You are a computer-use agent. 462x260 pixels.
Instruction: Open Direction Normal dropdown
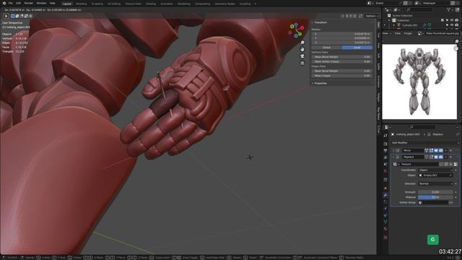[435, 183]
